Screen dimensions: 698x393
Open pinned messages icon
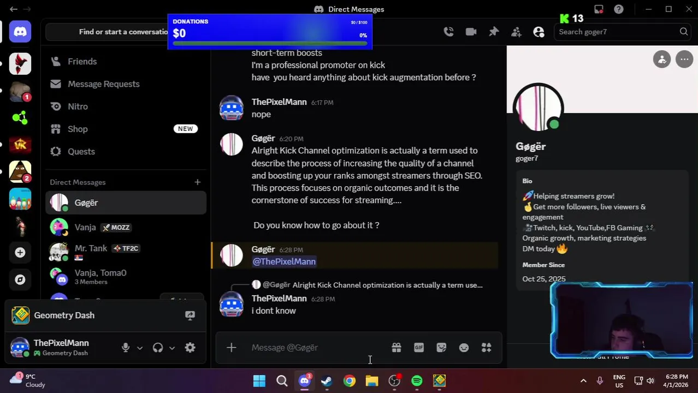tap(494, 32)
